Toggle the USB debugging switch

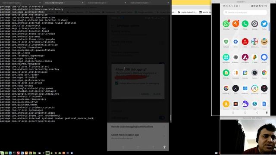click(x=162, y=118)
